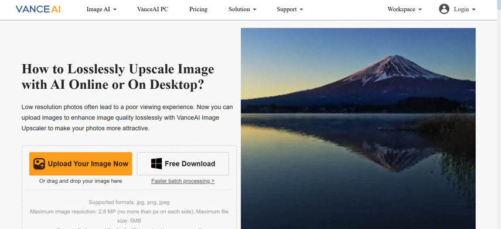The height and width of the screenshot is (229, 501).
Task: Open the Support menu
Action: [290, 9]
